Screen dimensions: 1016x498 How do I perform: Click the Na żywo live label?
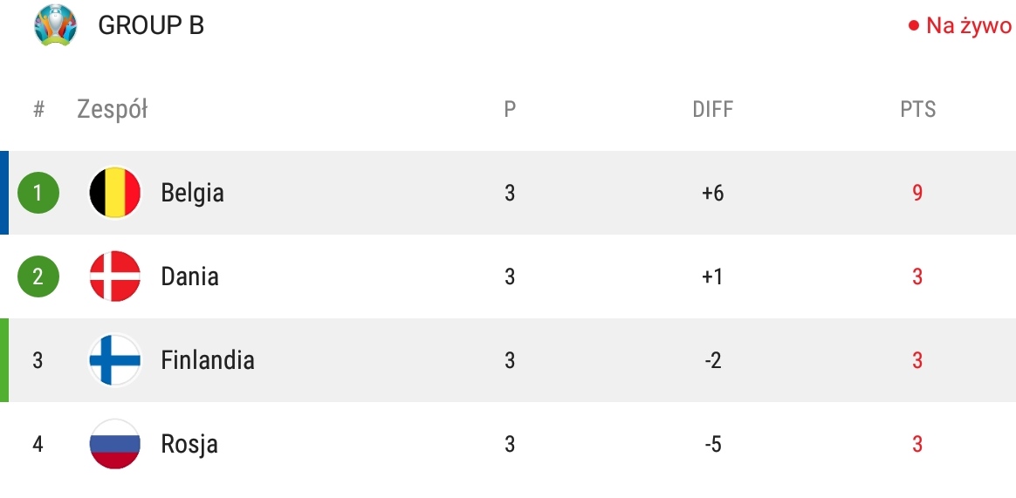pos(969,26)
